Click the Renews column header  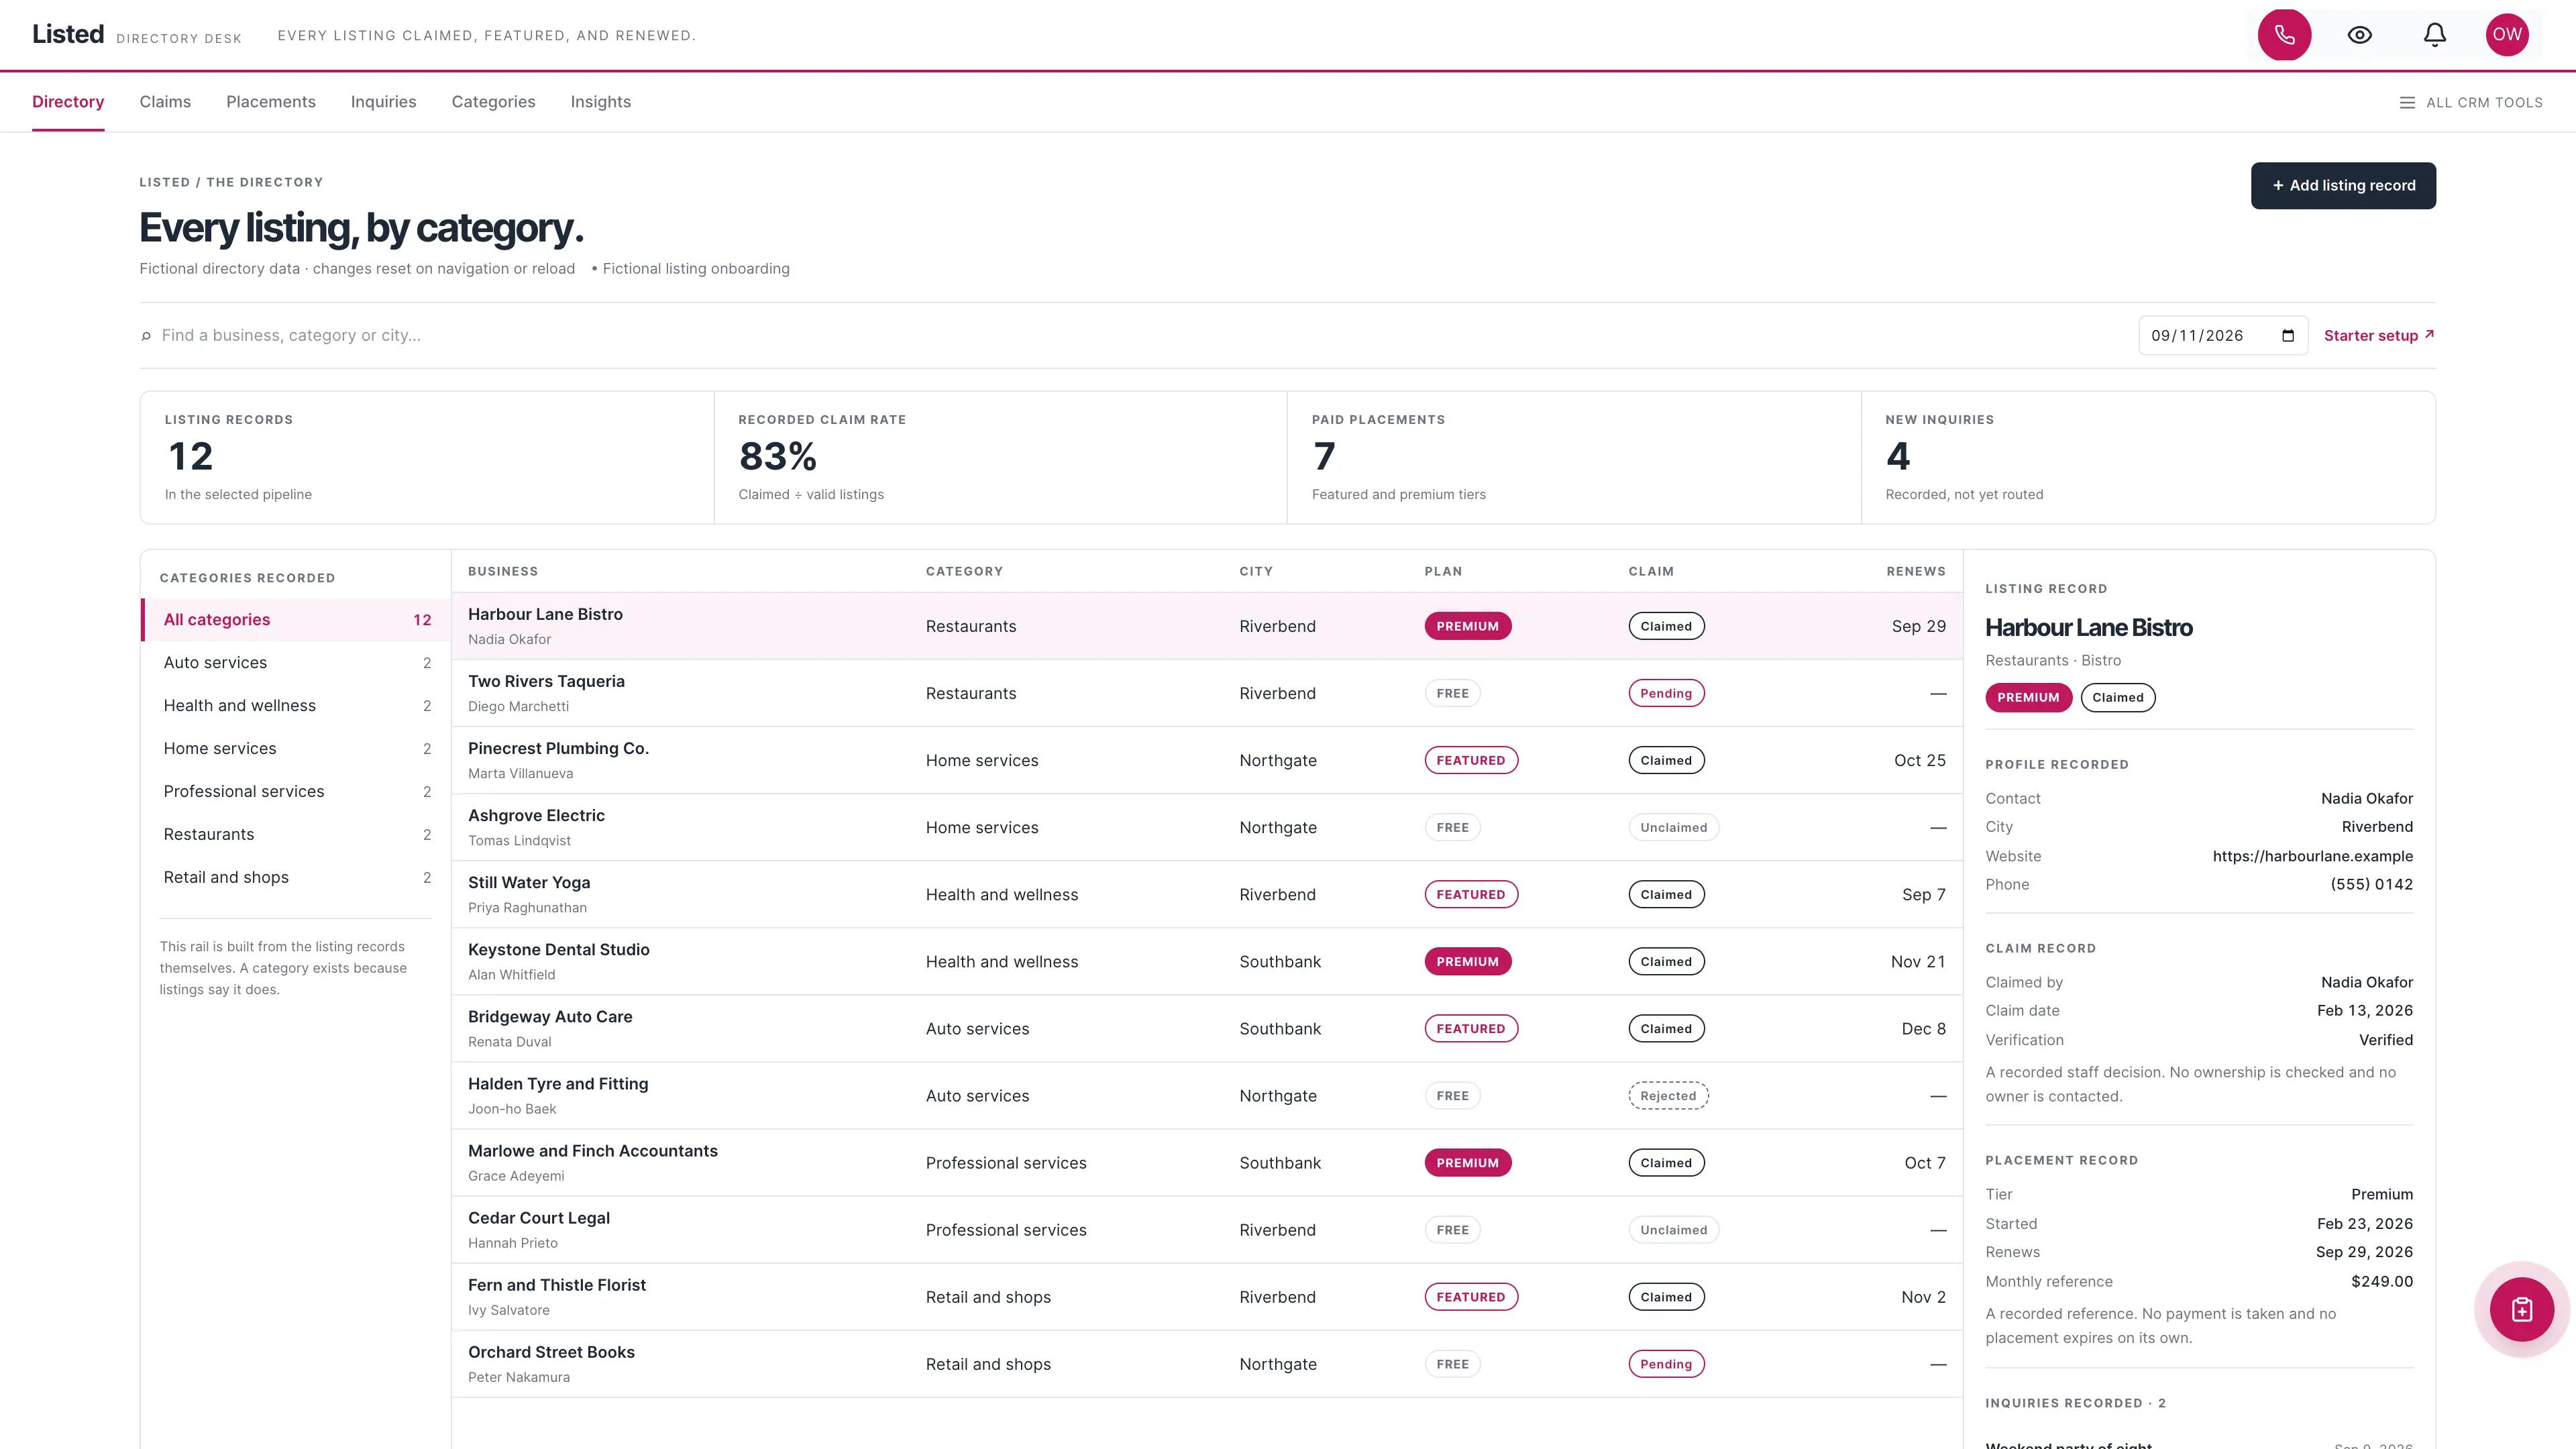pyautogui.click(x=1915, y=572)
